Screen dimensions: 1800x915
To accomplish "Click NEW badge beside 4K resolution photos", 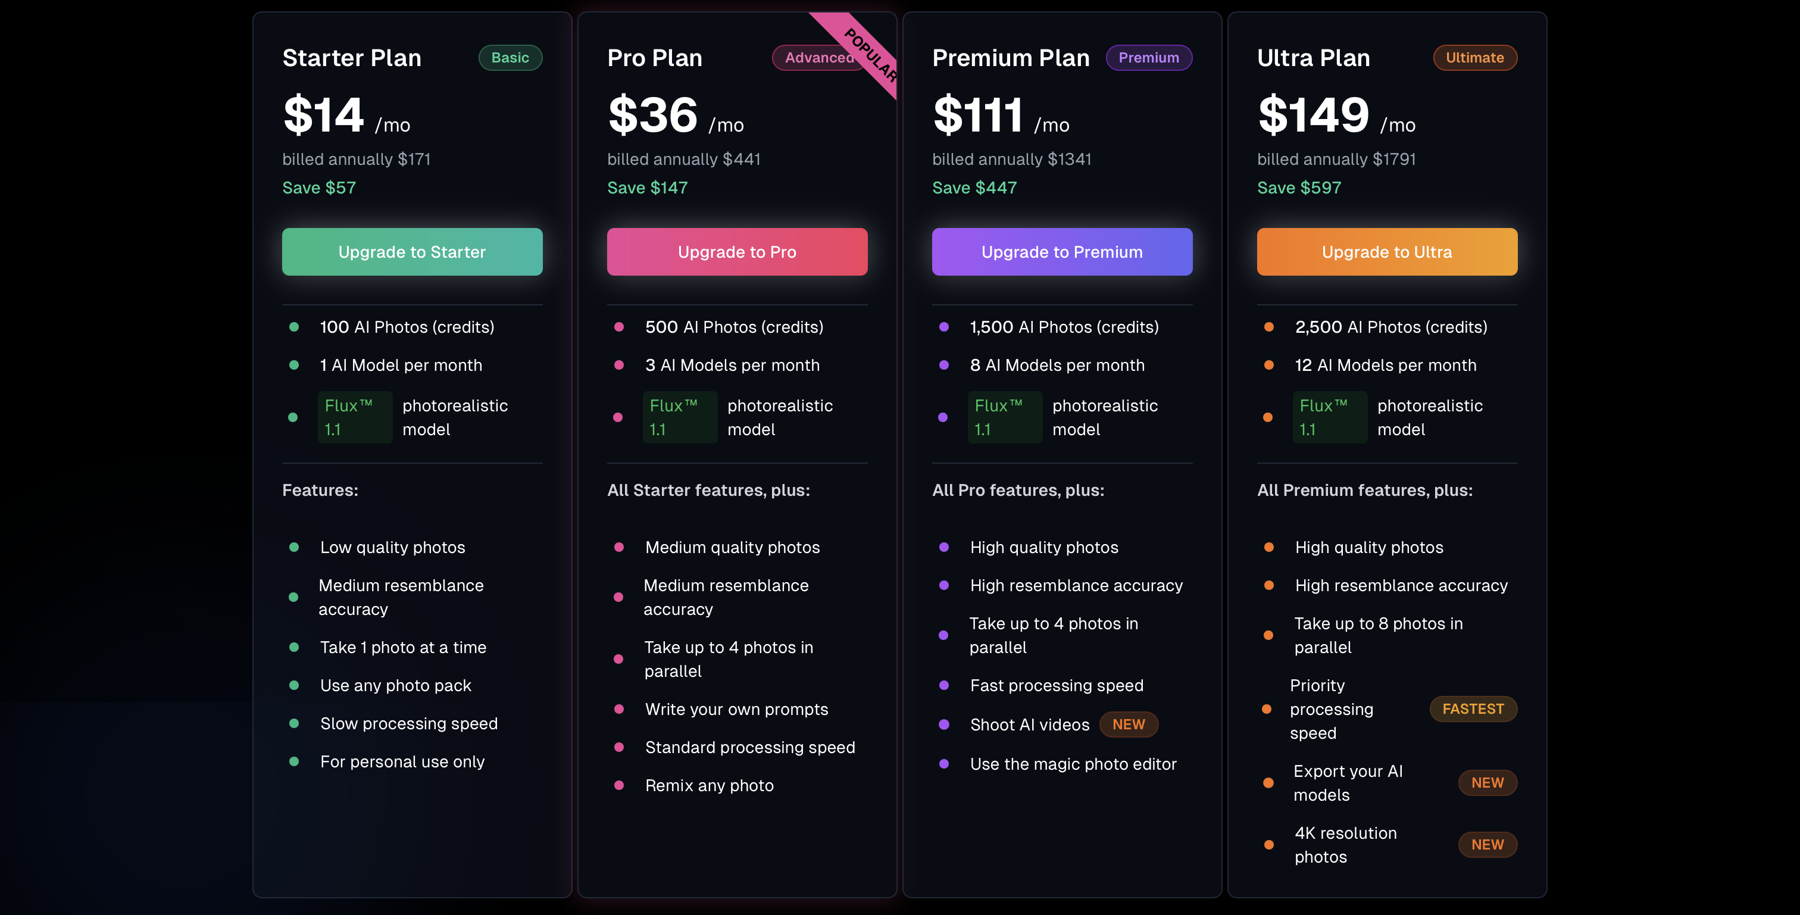I will pos(1487,844).
